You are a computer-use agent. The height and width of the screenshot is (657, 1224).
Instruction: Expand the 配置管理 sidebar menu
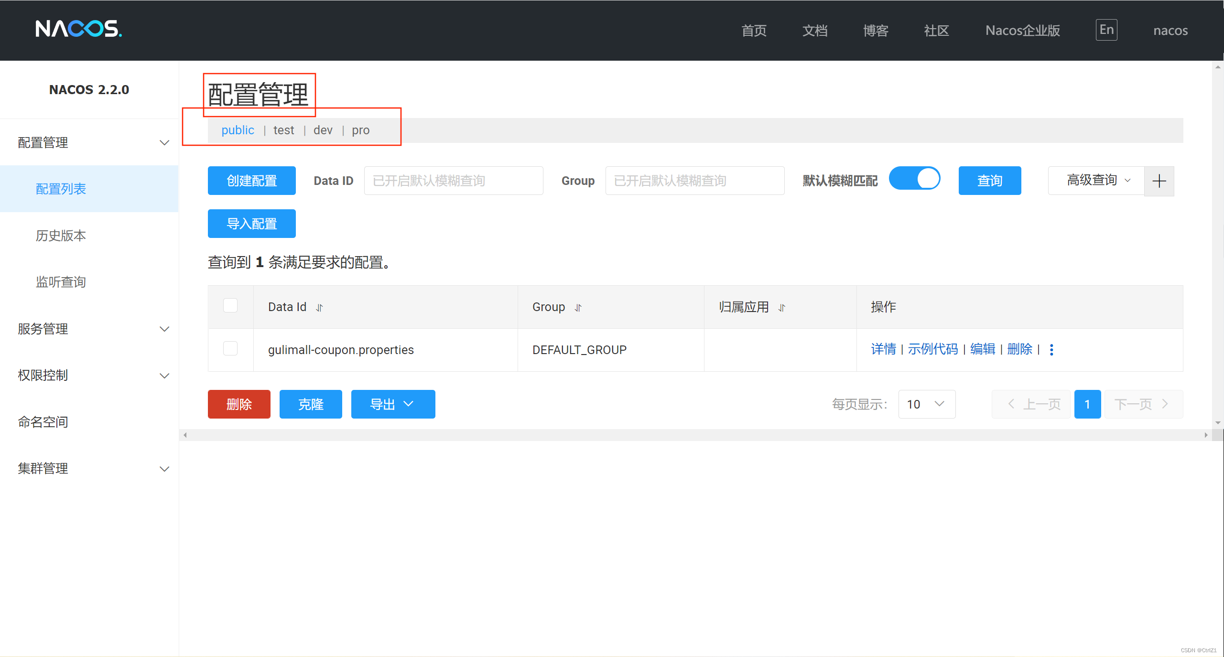(89, 142)
